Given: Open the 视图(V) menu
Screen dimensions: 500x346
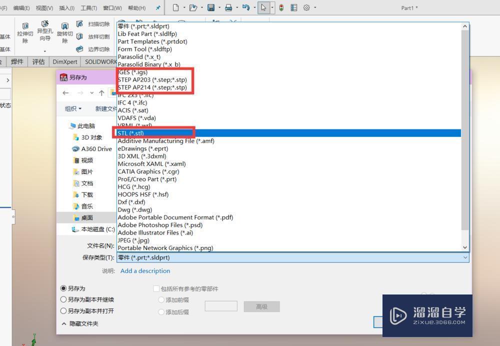Looking at the screenshot, I should click(x=44, y=8).
